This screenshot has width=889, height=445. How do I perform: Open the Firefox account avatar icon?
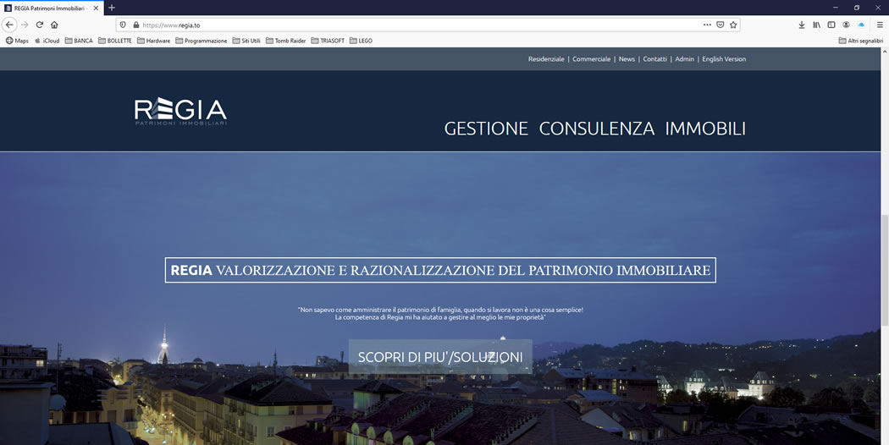[x=846, y=25]
